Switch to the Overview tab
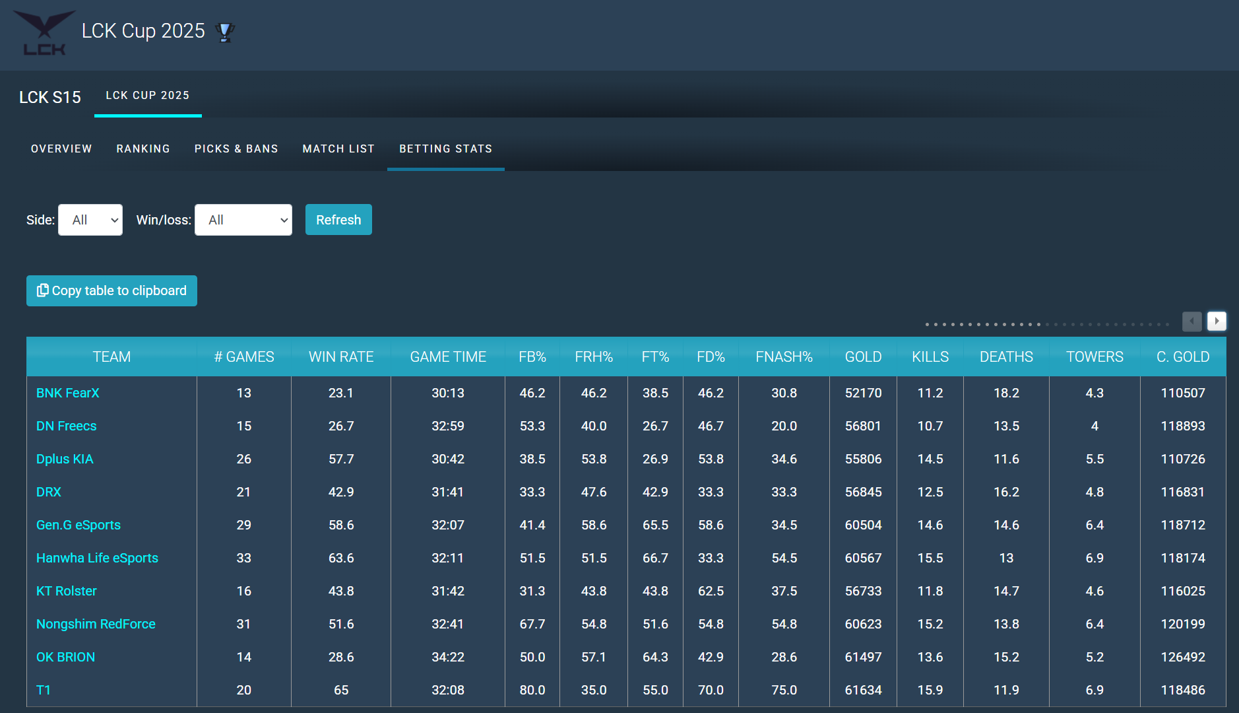The width and height of the screenshot is (1239, 713). 61,149
